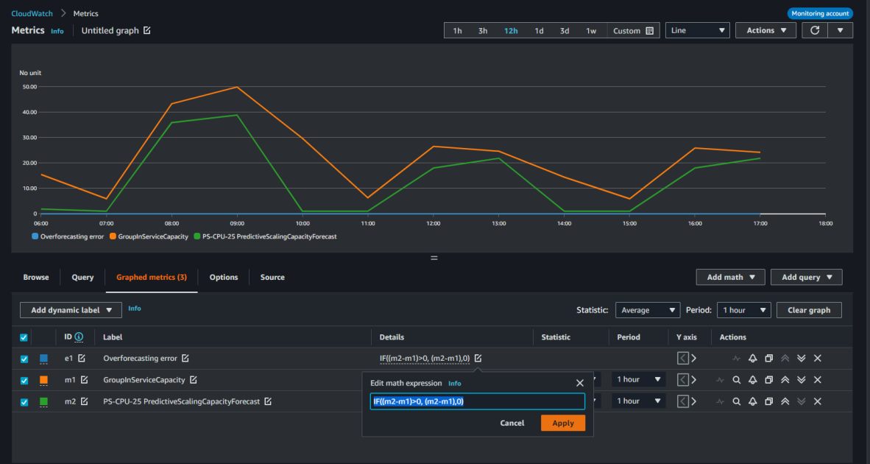Open the Statistic dropdown showing Average
Image resolution: width=870 pixels, height=464 pixels.
coord(647,310)
